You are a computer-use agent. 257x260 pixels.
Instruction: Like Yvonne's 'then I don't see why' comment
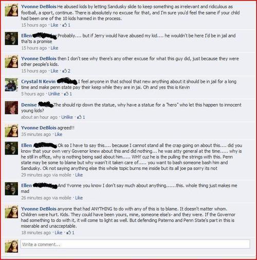coord(54,71)
